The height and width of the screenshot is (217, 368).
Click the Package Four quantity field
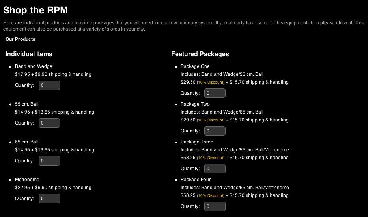pos(215,206)
